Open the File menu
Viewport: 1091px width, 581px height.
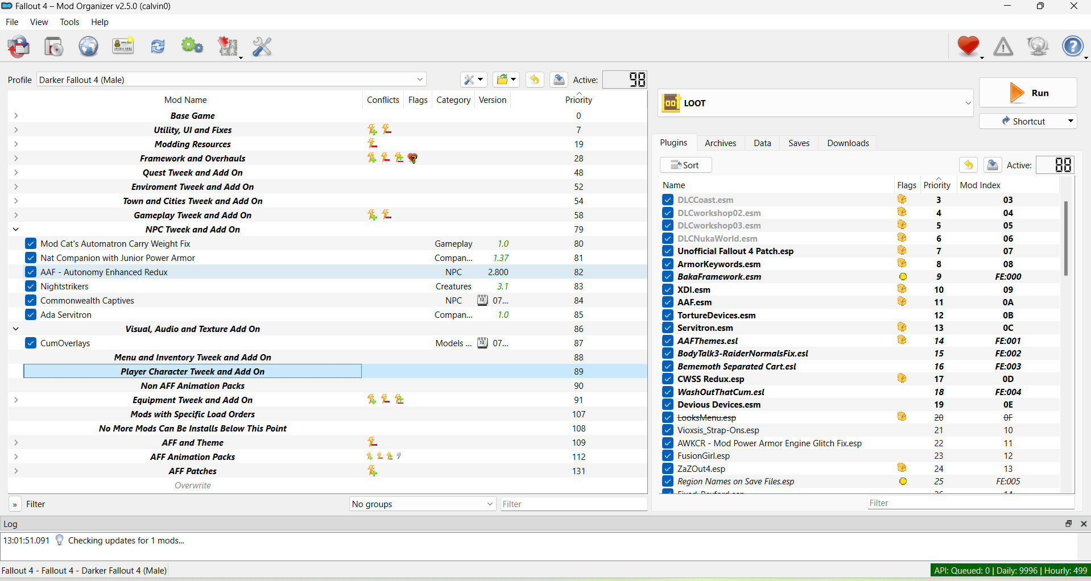point(12,22)
